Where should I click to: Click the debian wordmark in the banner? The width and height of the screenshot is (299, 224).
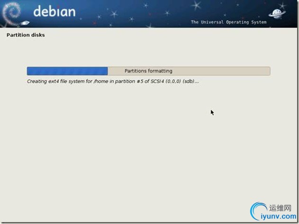tap(54, 11)
